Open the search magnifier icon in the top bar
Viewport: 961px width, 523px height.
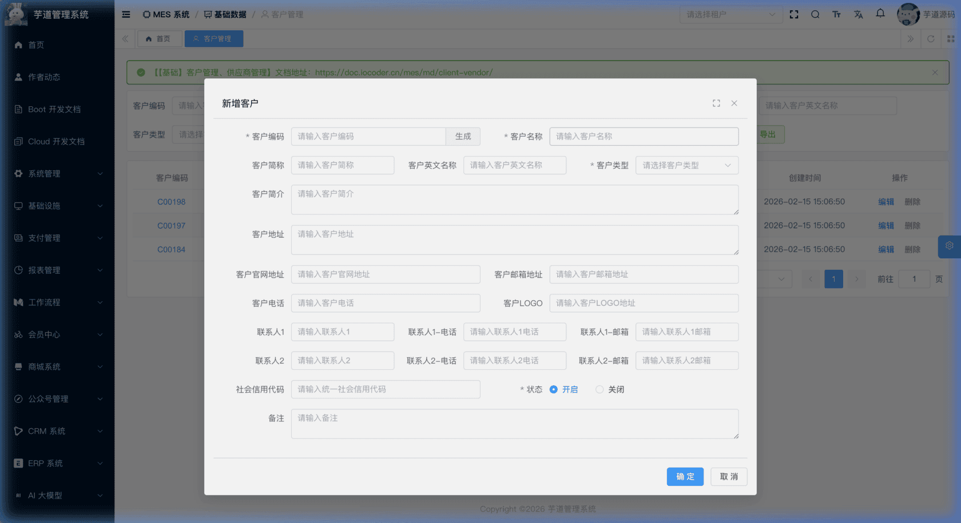(x=815, y=14)
